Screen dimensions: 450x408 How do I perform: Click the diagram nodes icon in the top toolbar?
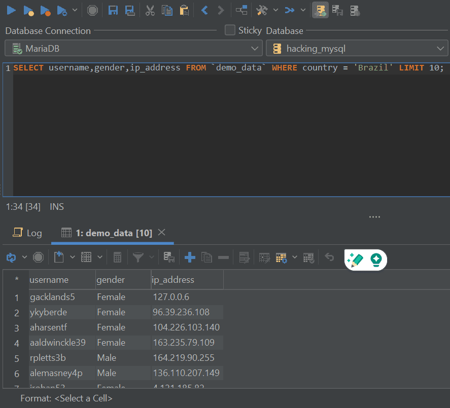point(241,10)
